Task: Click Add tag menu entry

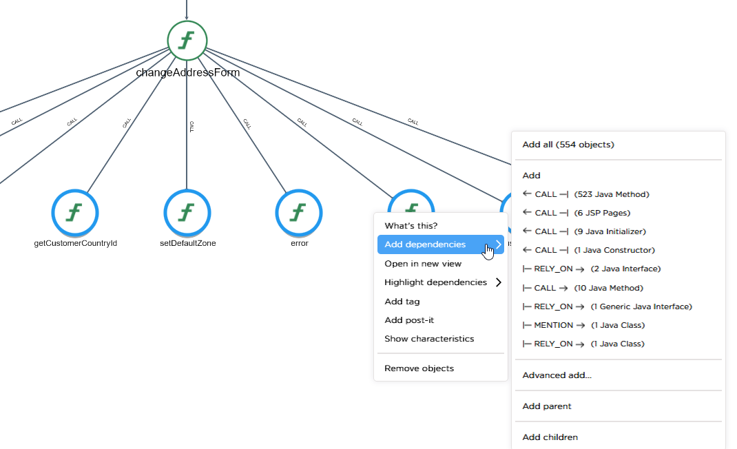Action: [402, 302]
